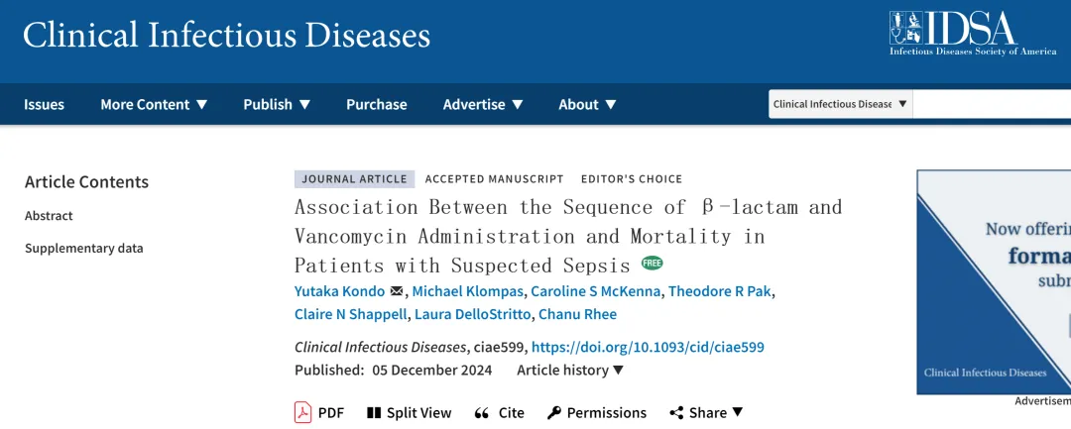Expand the More Content menu
The image size is (1071, 429).
click(x=154, y=104)
